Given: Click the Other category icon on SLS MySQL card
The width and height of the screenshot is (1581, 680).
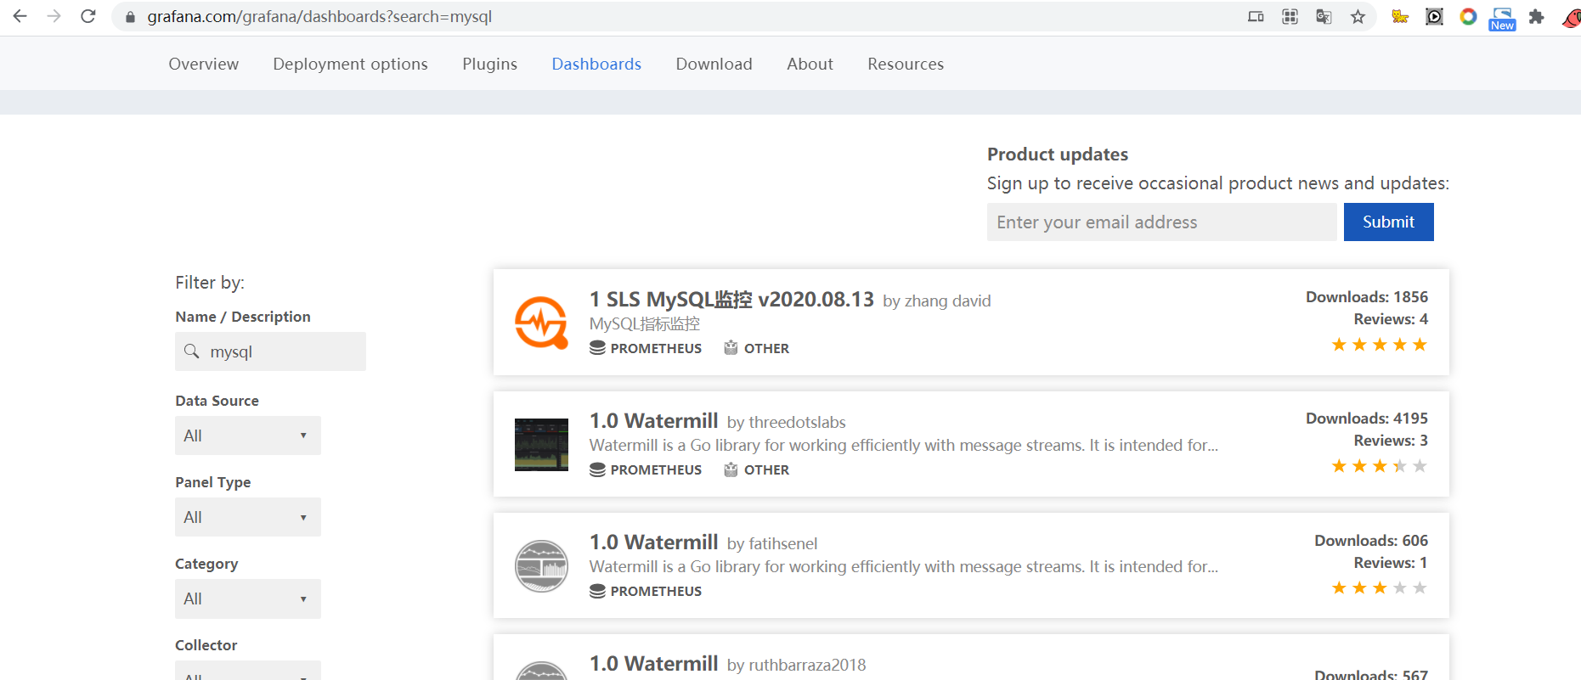Looking at the screenshot, I should 731,347.
